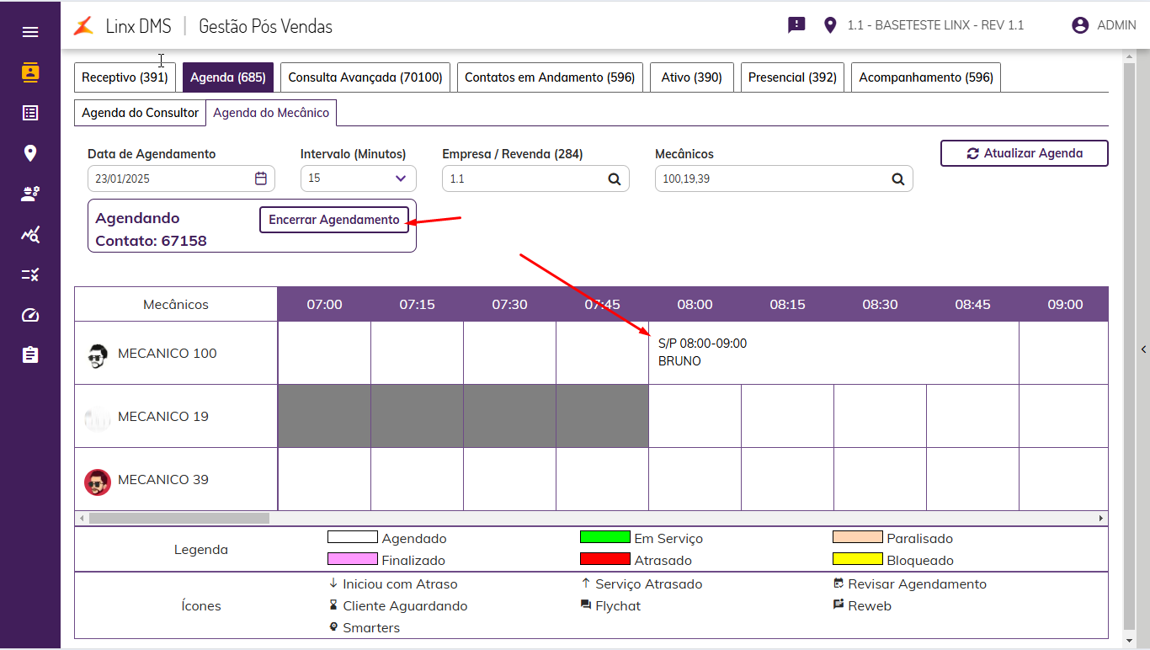Select the contact card sidebar icon
Screen dimensions: 1150x650
(30, 72)
